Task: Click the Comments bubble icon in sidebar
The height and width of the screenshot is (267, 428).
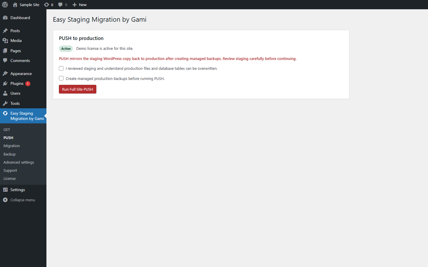Action: [5, 61]
